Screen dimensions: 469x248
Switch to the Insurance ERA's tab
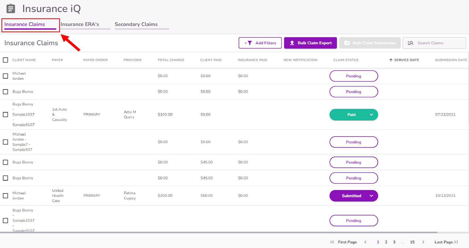click(x=80, y=24)
